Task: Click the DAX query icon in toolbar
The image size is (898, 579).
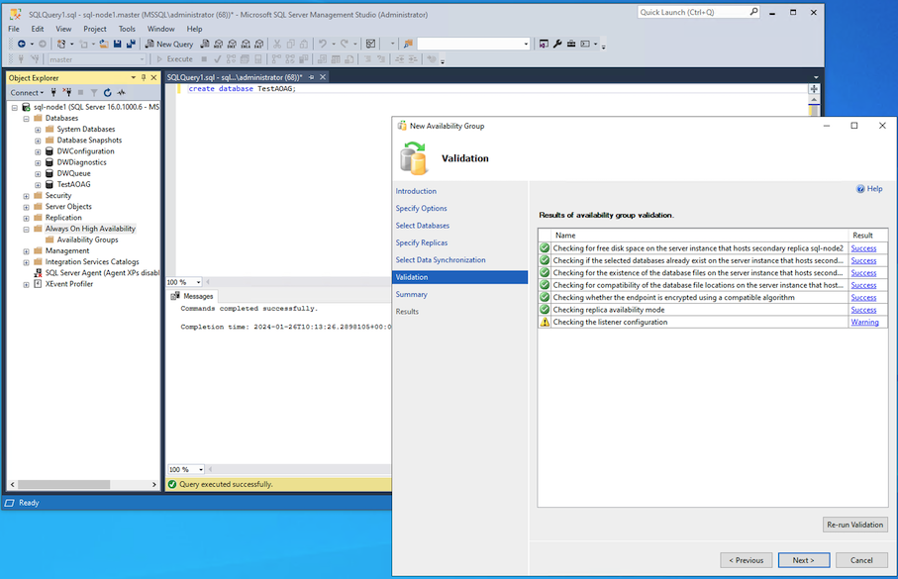Action: tap(259, 44)
